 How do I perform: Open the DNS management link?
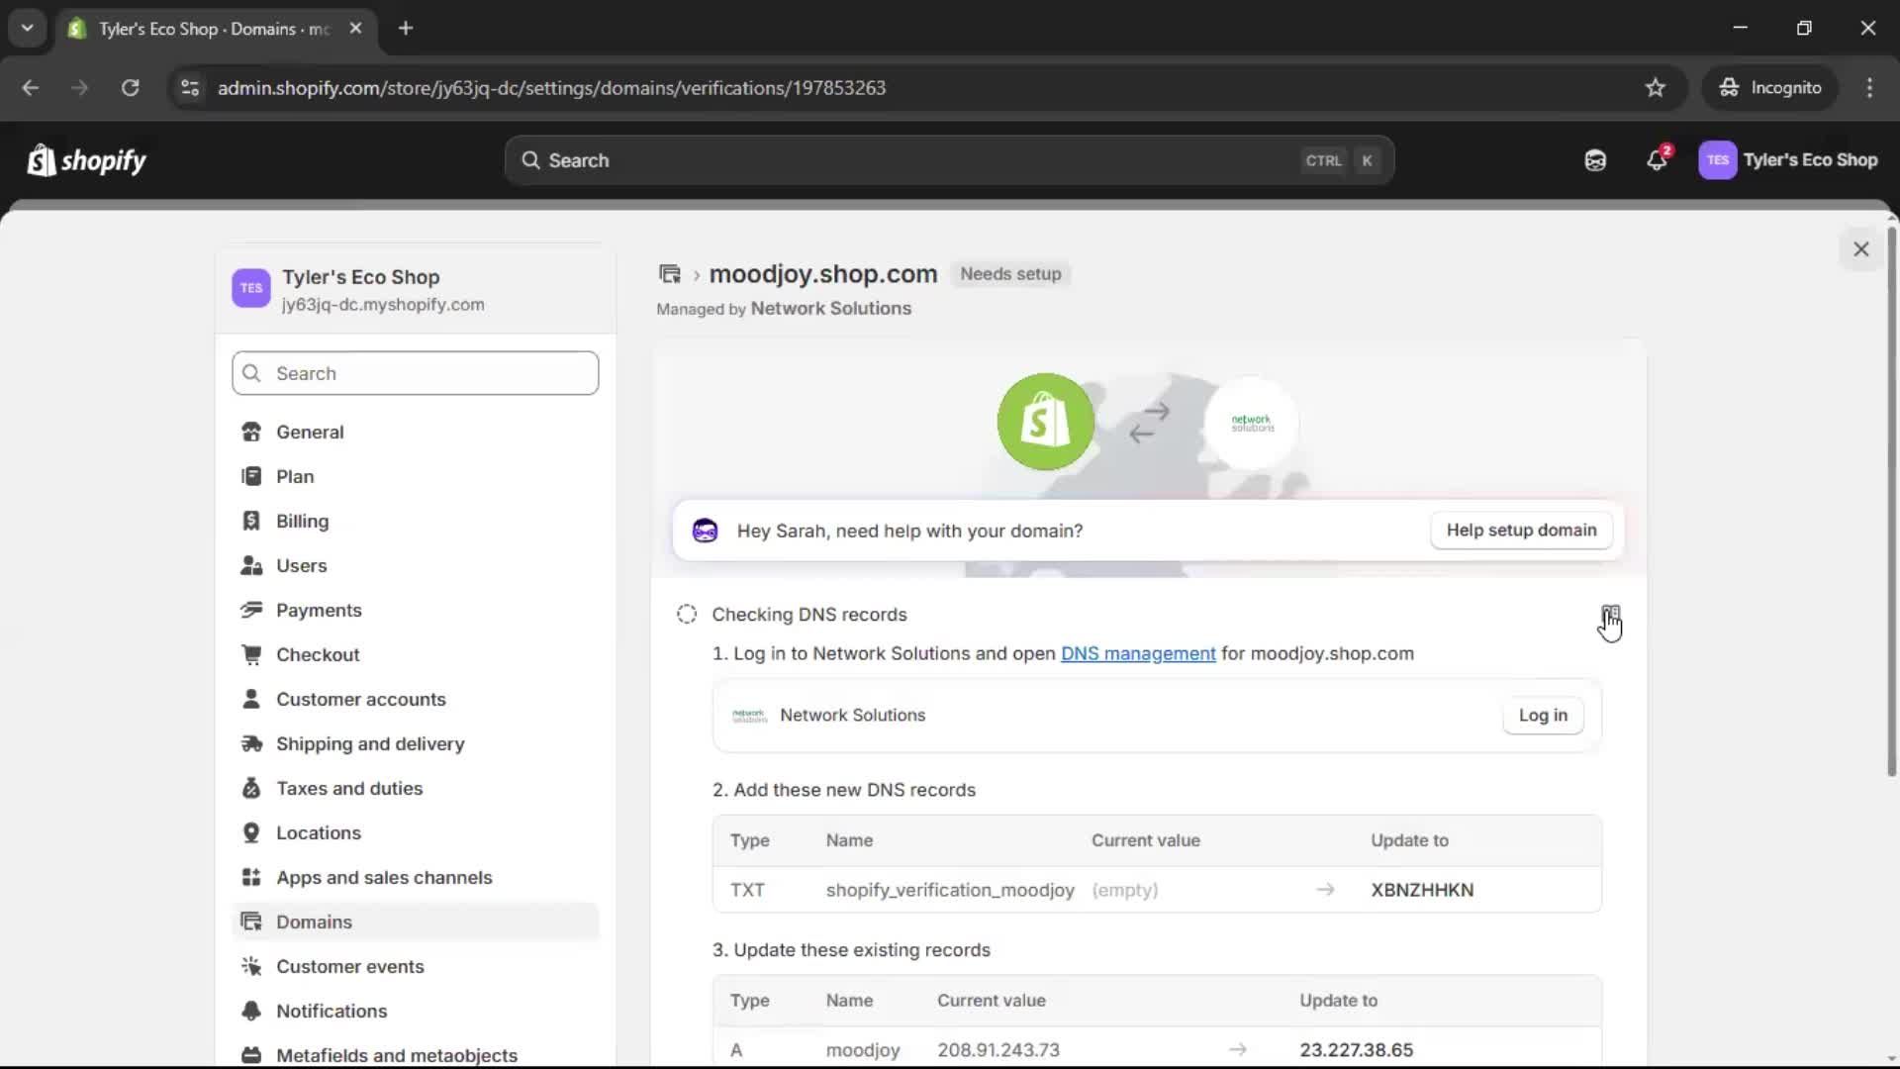[1138, 653]
